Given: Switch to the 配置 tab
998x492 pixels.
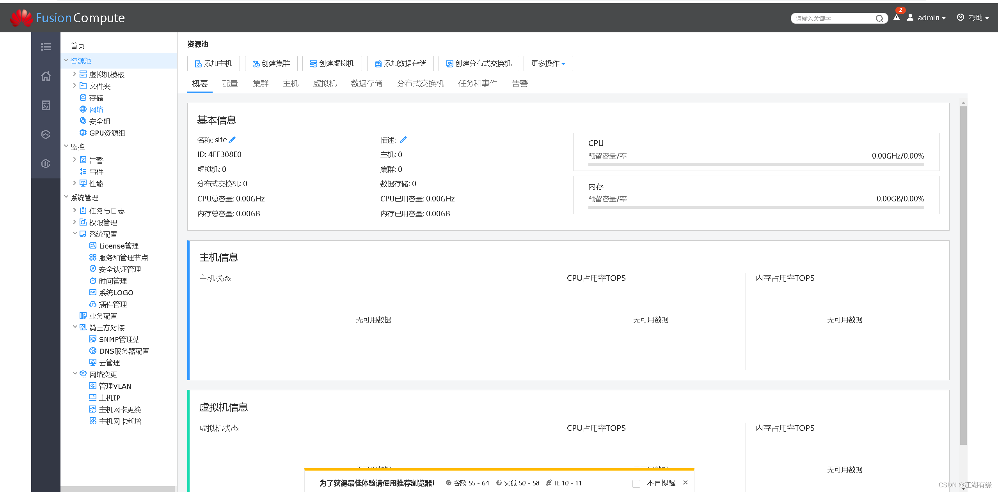Looking at the screenshot, I should pos(230,83).
